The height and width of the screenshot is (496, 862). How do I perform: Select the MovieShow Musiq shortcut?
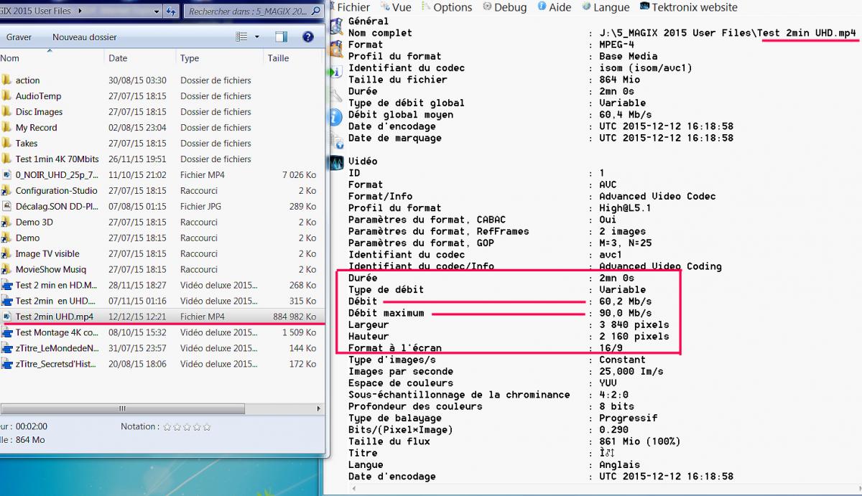(x=50, y=270)
